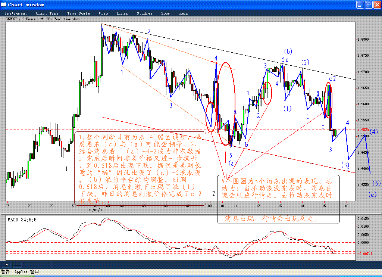
Task: Click the pin icon in the bottom toolbar
Action: [7, 265]
